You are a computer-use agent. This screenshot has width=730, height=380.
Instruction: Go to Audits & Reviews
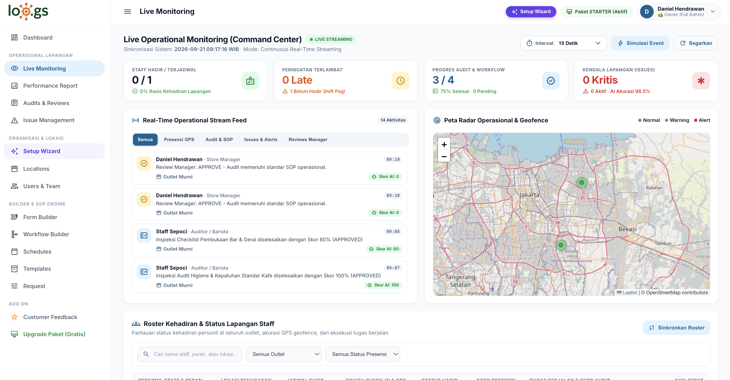(x=54, y=103)
